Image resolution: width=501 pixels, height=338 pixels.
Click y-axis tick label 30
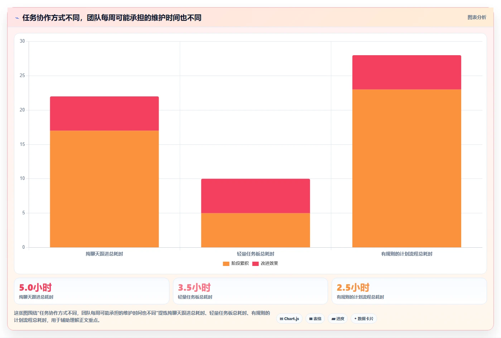[22, 41]
